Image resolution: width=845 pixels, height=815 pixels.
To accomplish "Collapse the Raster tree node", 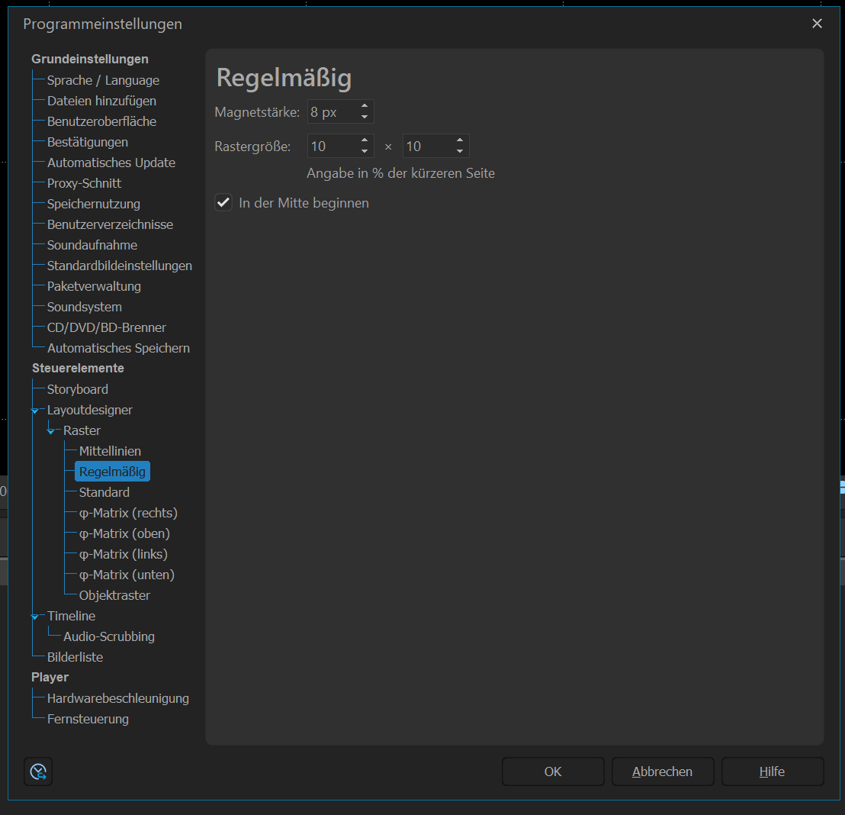I will (50, 431).
